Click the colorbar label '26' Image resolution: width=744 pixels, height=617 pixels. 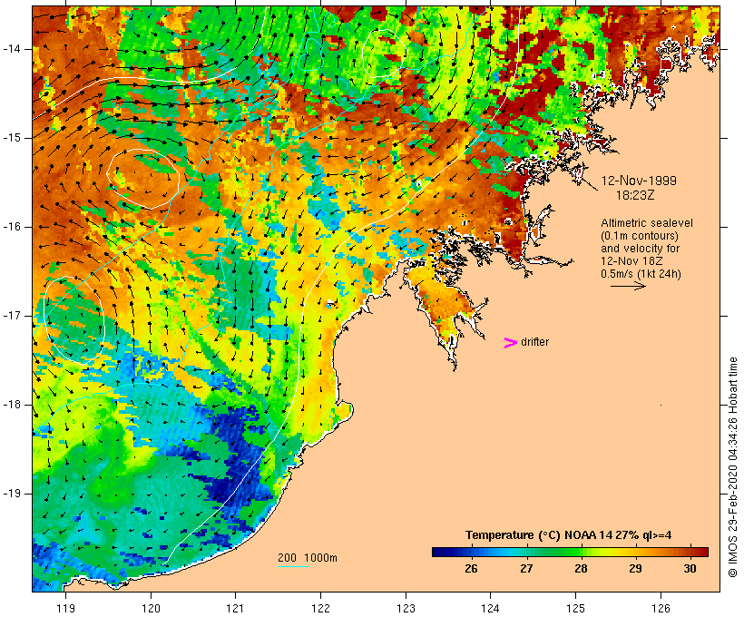coord(471,568)
